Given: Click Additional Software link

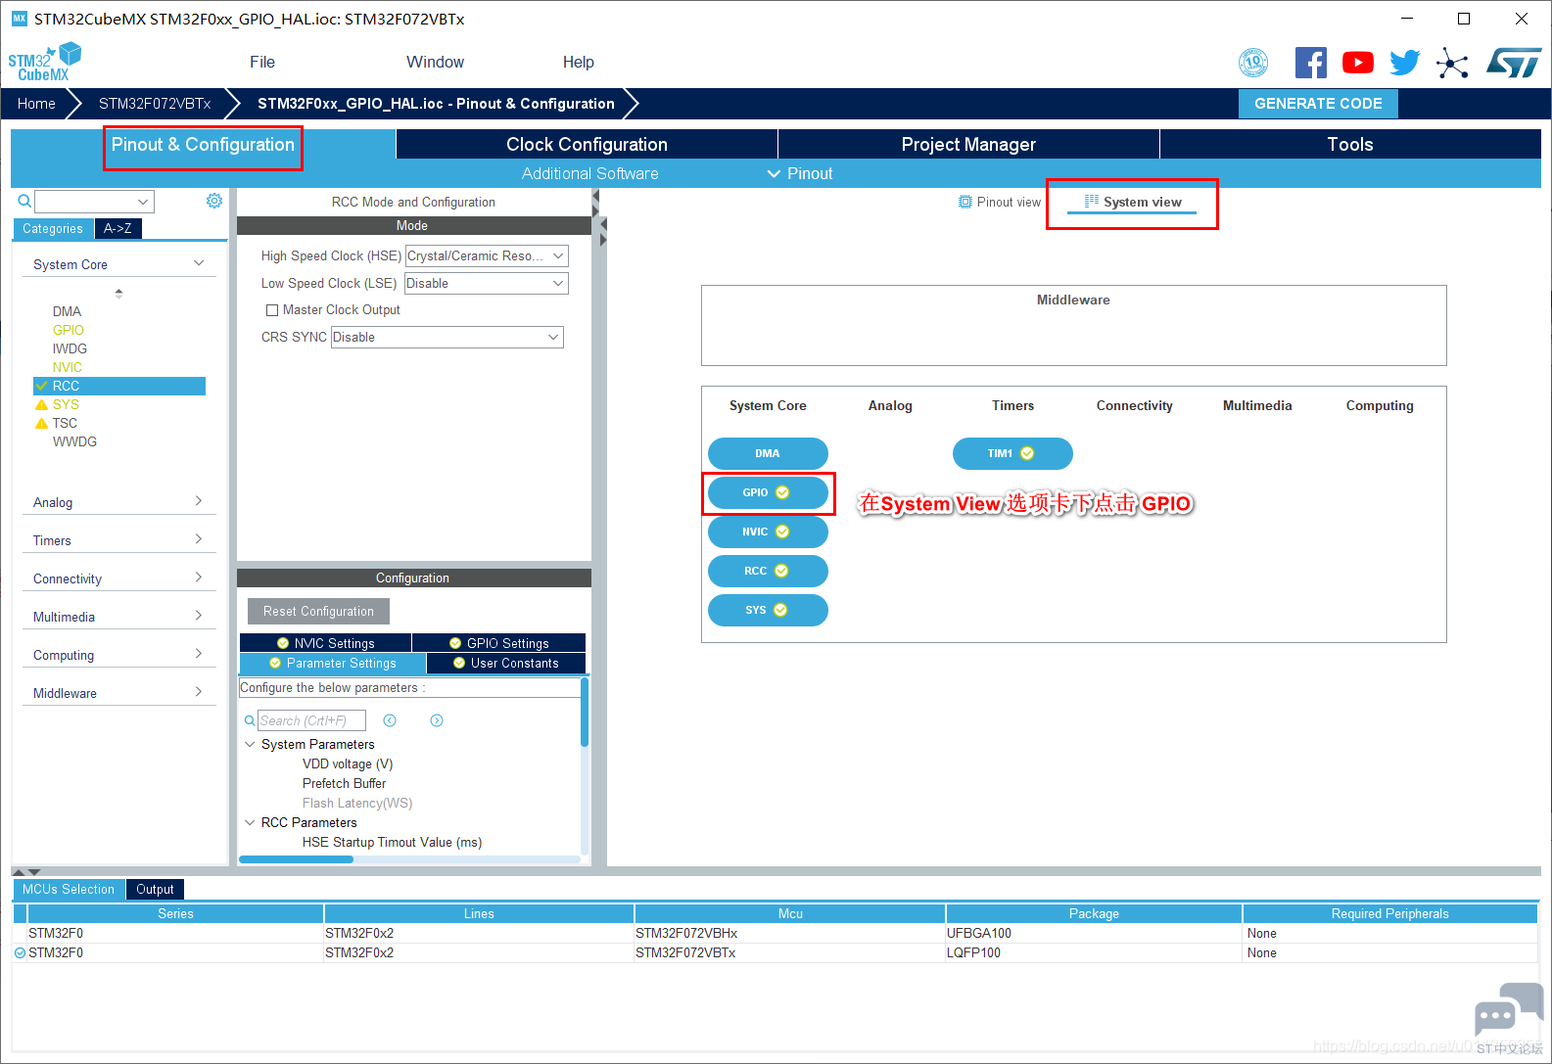Looking at the screenshot, I should pyautogui.click(x=589, y=173).
